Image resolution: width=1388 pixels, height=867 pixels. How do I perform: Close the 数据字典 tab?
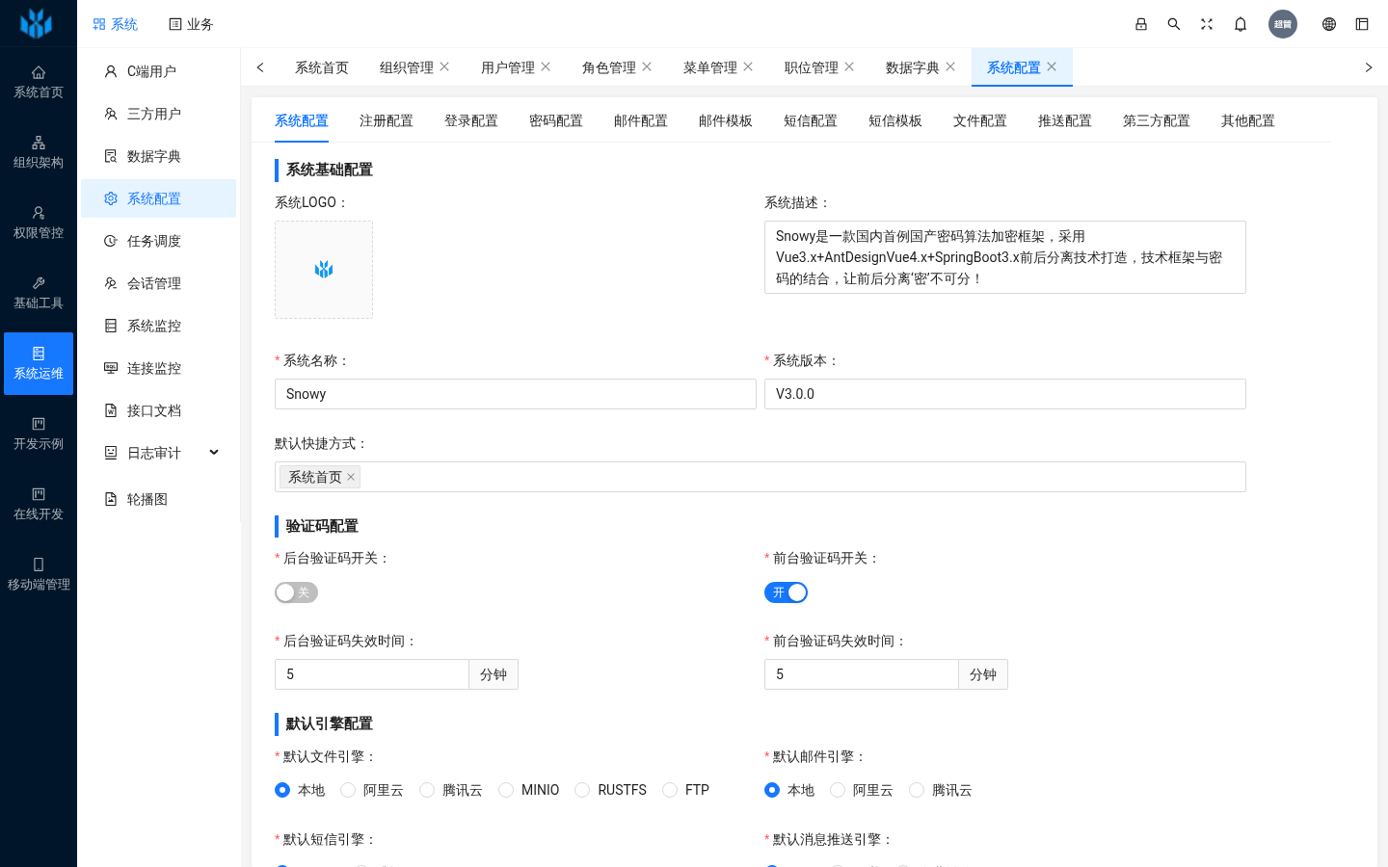(x=950, y=66)
